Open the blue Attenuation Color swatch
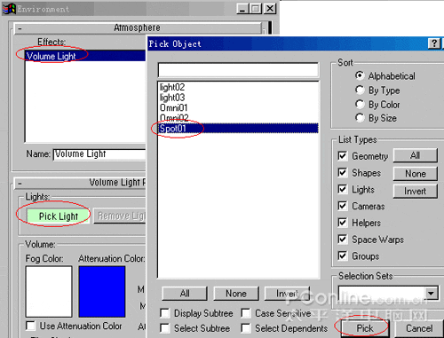Image resolution: width=444 pixels, height=338 pixels. click(x=102, y=292)
